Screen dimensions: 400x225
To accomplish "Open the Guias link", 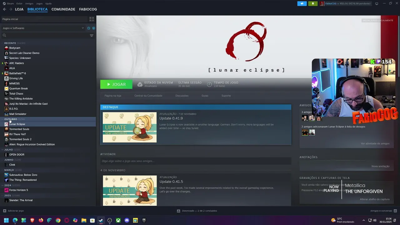I will (205, 96).
